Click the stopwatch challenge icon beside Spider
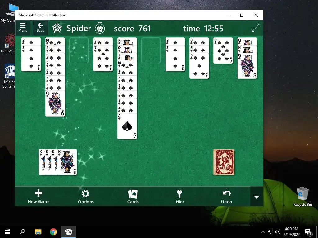The height and width of the screenshot is (238, 318). point(100,28)
